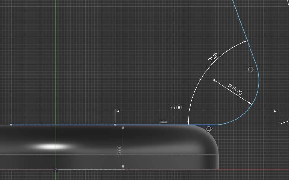Select the arc center point
This screenshot has height=180, width=289.
click(x=214, y=80)
